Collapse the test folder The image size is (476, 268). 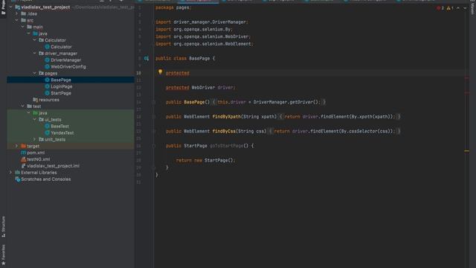(x=23, y=106)
